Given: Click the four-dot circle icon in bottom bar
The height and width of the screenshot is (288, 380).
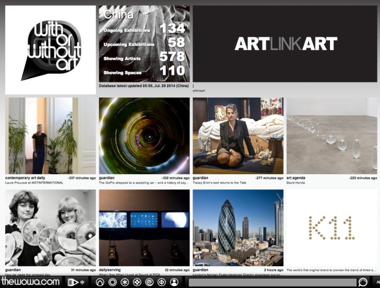Looking at the screenshot, I should coord(137,282).
